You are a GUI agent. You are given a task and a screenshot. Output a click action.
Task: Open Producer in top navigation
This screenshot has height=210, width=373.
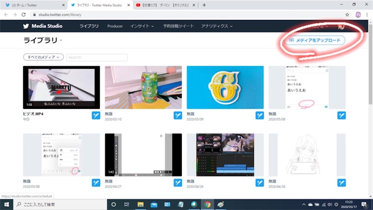pyautogui.click(x=115, y=26)
